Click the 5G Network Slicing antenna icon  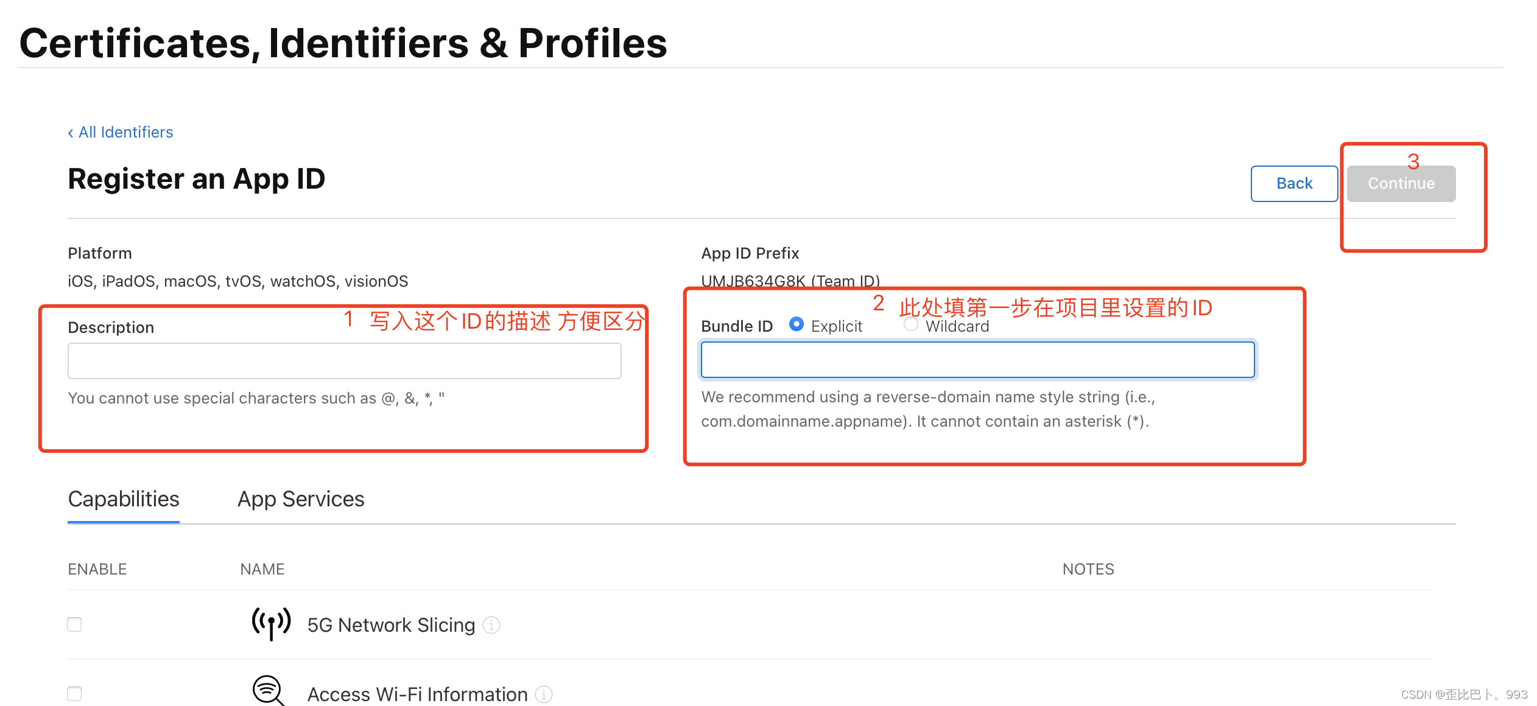tap(271, 623)
